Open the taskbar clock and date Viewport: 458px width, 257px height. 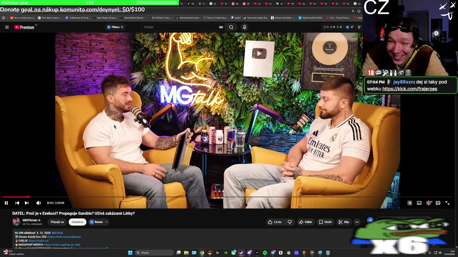pos(450,253)
